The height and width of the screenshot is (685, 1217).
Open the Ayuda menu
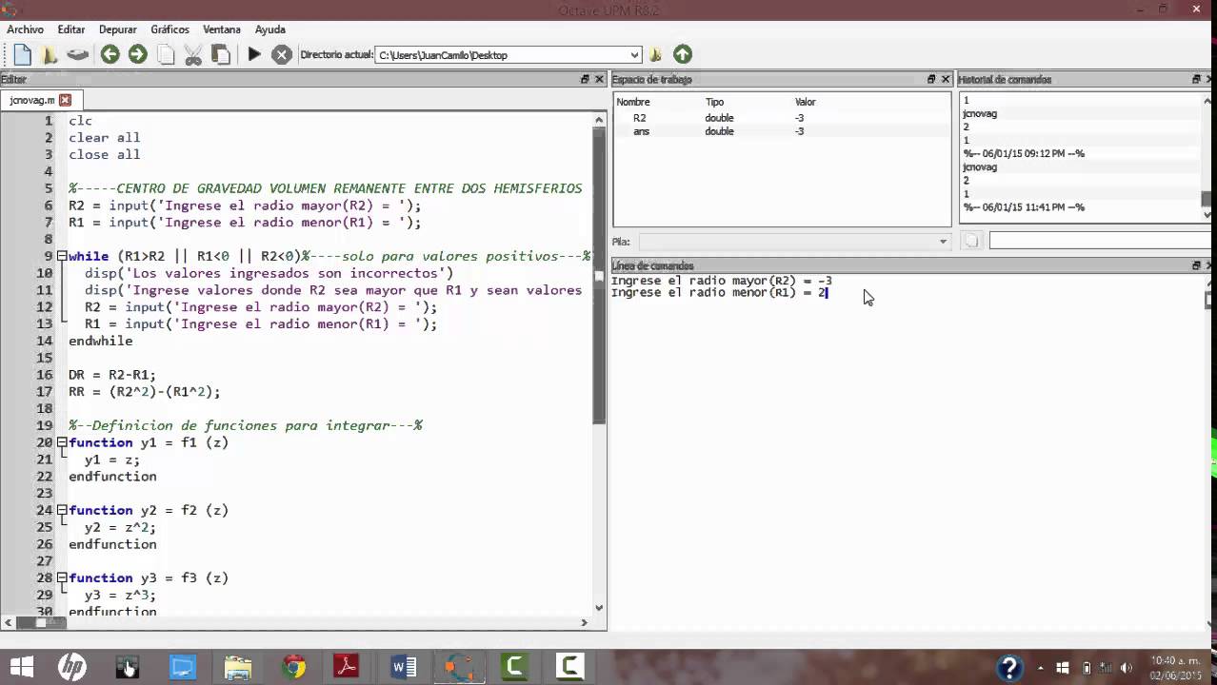pyautogui.click(x=270, y=29)
